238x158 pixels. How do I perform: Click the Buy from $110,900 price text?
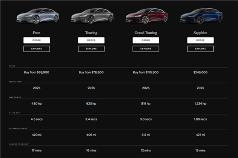click(x=146, y=72)
